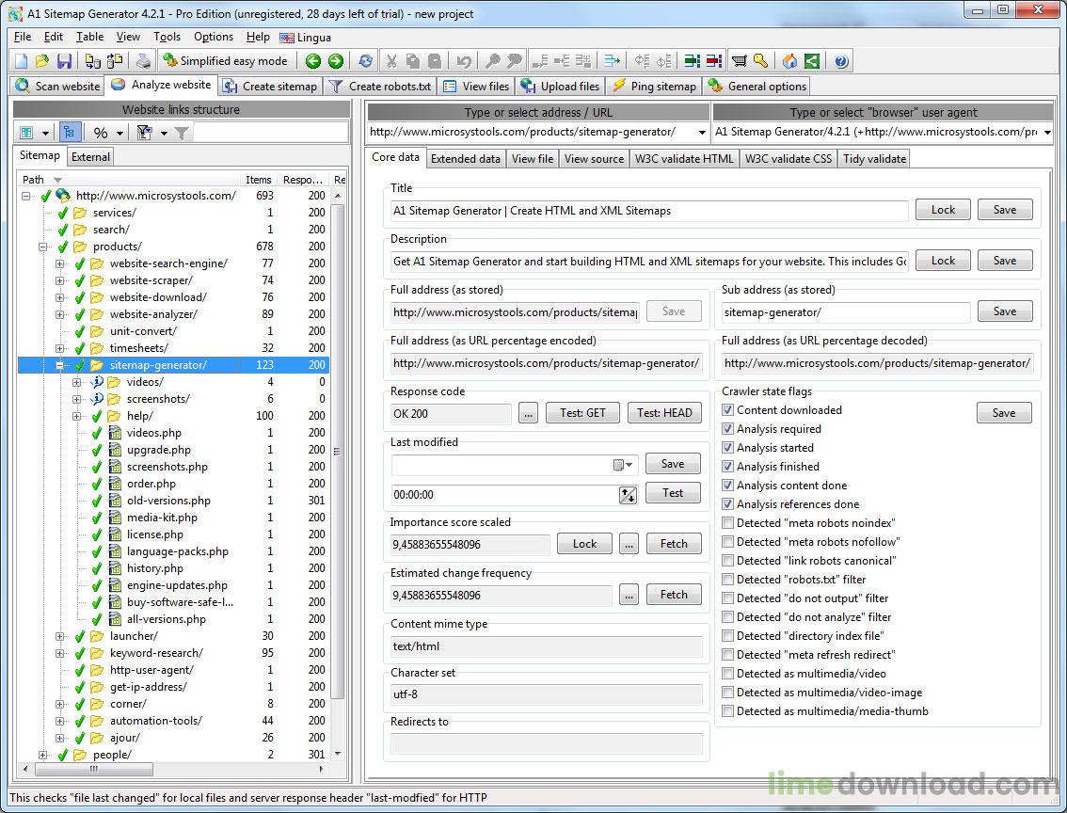
Task: Enable Detected meta robots noindex checkbox
Action: coord(728,522)
